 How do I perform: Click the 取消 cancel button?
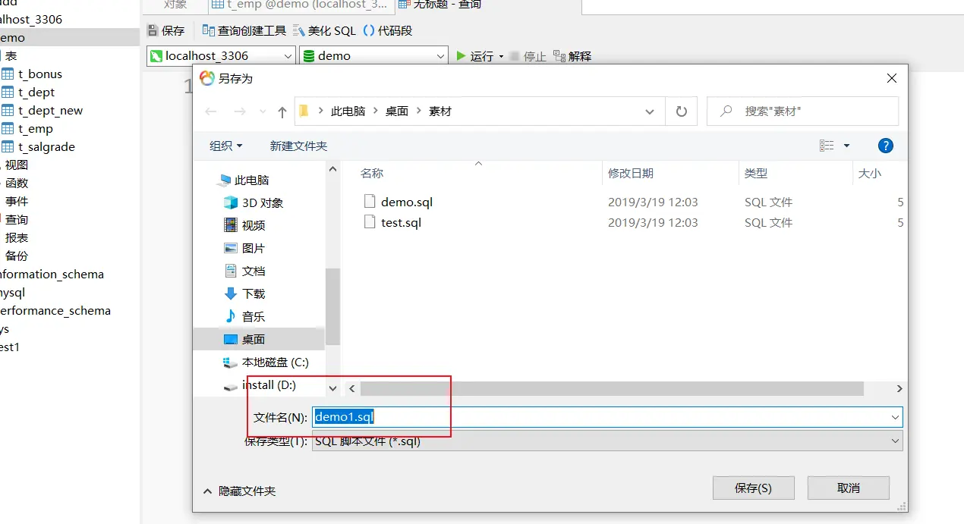click(848, 488)
